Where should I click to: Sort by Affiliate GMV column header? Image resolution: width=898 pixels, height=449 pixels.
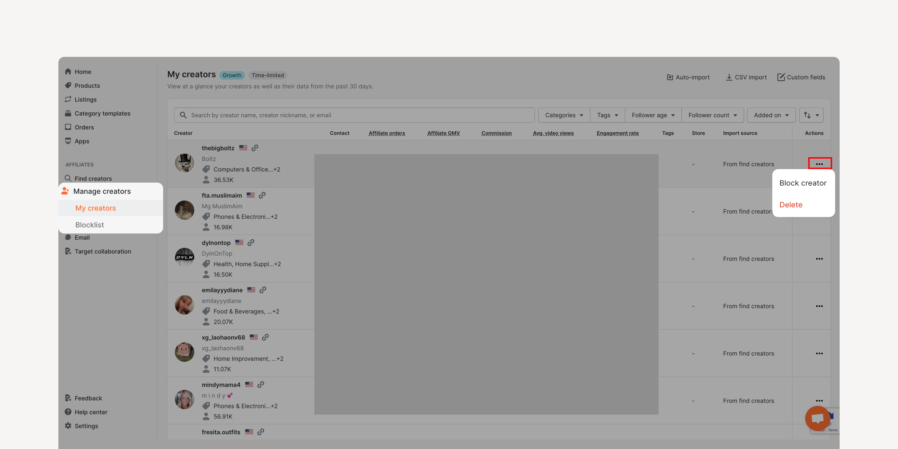[443, 133]
